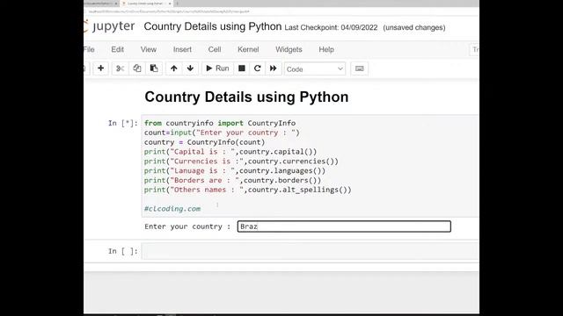Click the Jupyter logo
The height and width of the screenshot is (316, 563).
click(109, 26)
